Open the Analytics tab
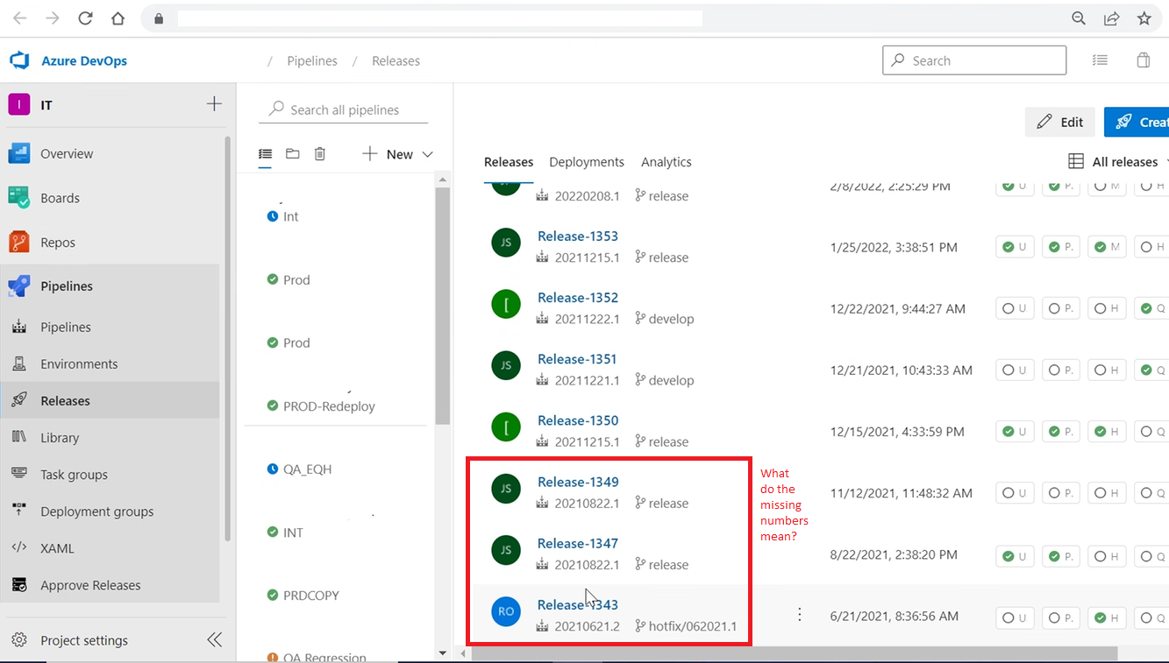The height and width of the screenshot is (663, 1169). click(666, 162)
